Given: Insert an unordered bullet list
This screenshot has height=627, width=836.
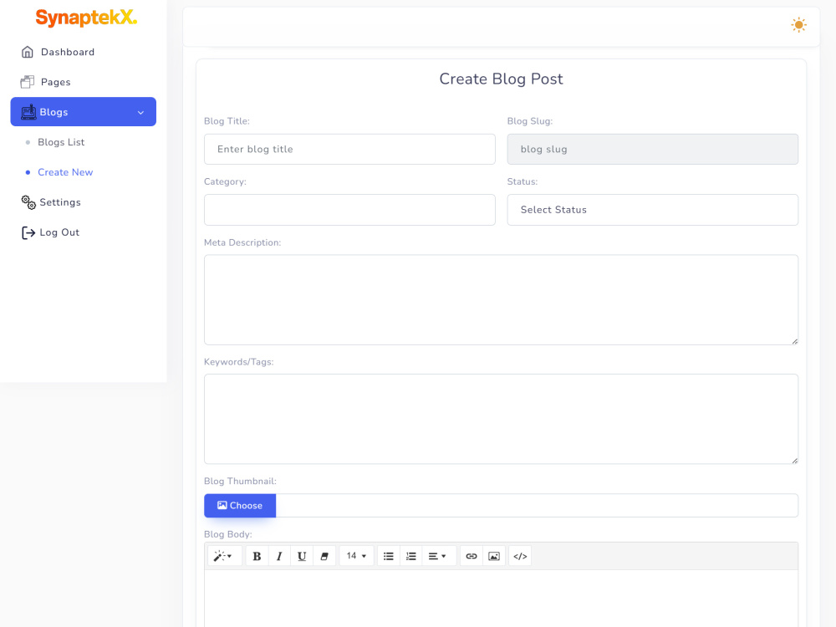Looking at the screenshot, I should pos(389,556).
